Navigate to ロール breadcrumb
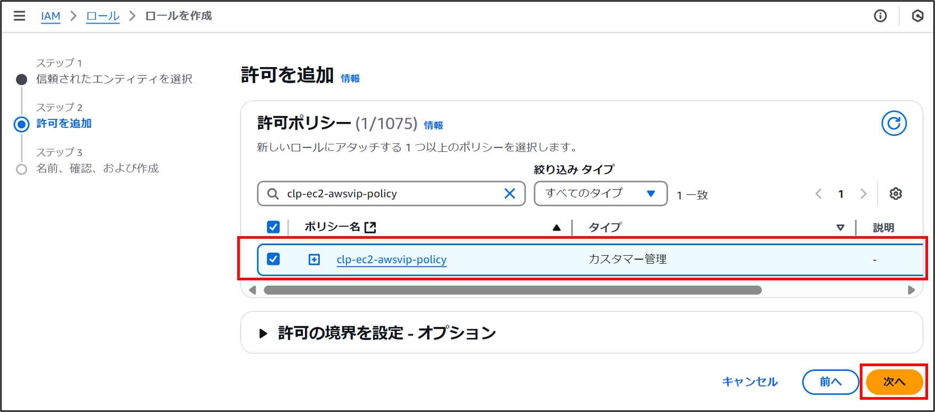The width and height of the screenshot is (935, 412). coord(103,16)
